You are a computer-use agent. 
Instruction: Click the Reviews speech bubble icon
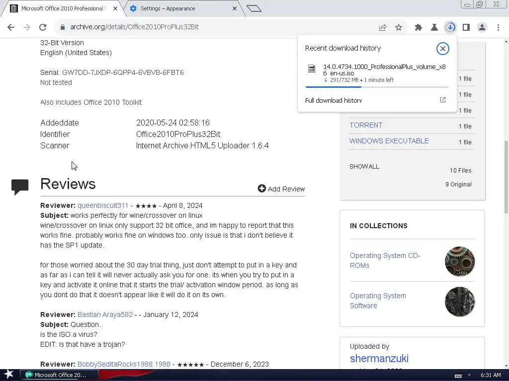coord(20,187)
